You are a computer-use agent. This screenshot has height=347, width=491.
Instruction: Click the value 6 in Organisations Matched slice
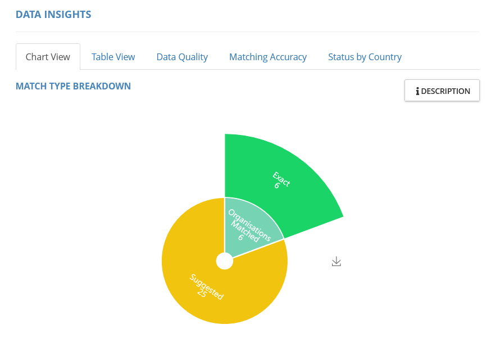point(240,237)
